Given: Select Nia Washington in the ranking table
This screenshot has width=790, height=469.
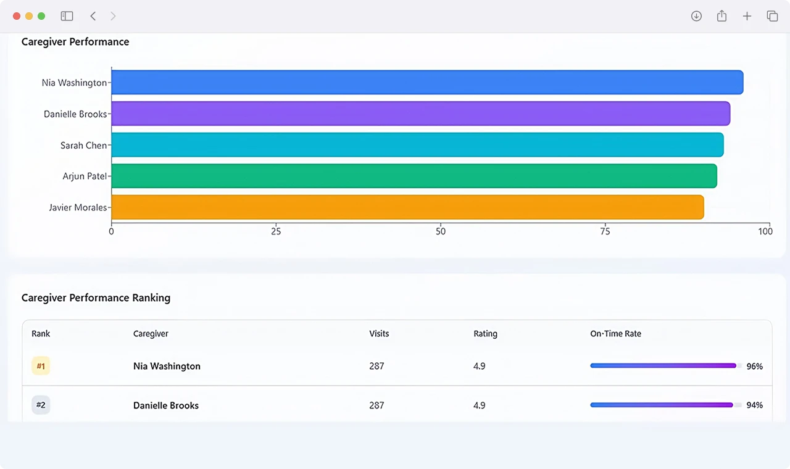Looking at the screenshot, I should [x=167, y=366].
